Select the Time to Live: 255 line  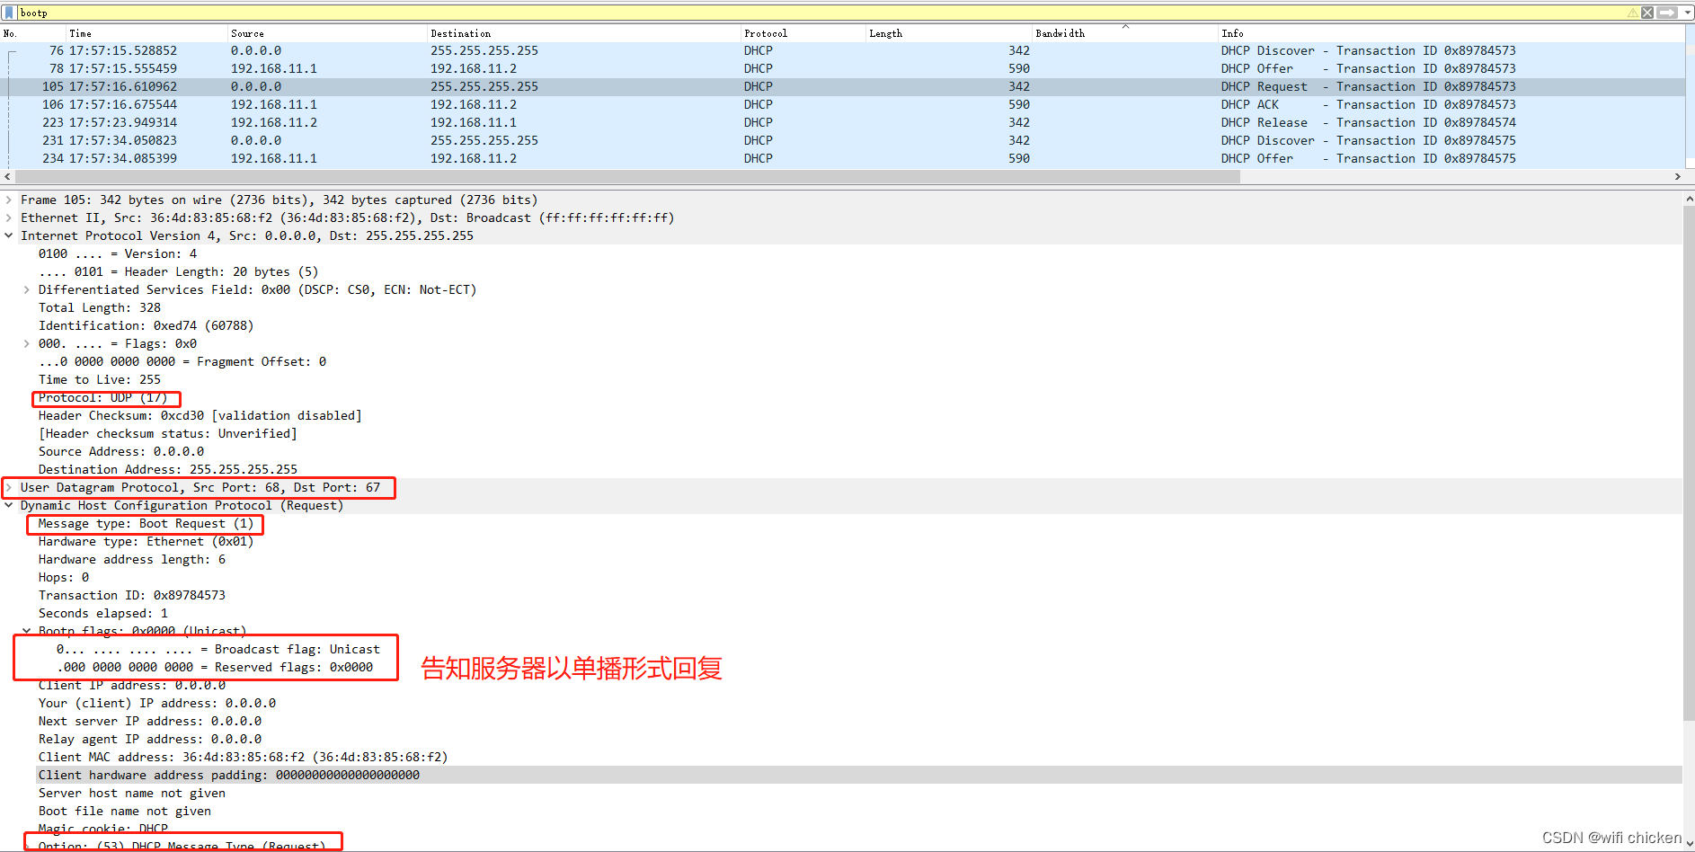point(100,379)
